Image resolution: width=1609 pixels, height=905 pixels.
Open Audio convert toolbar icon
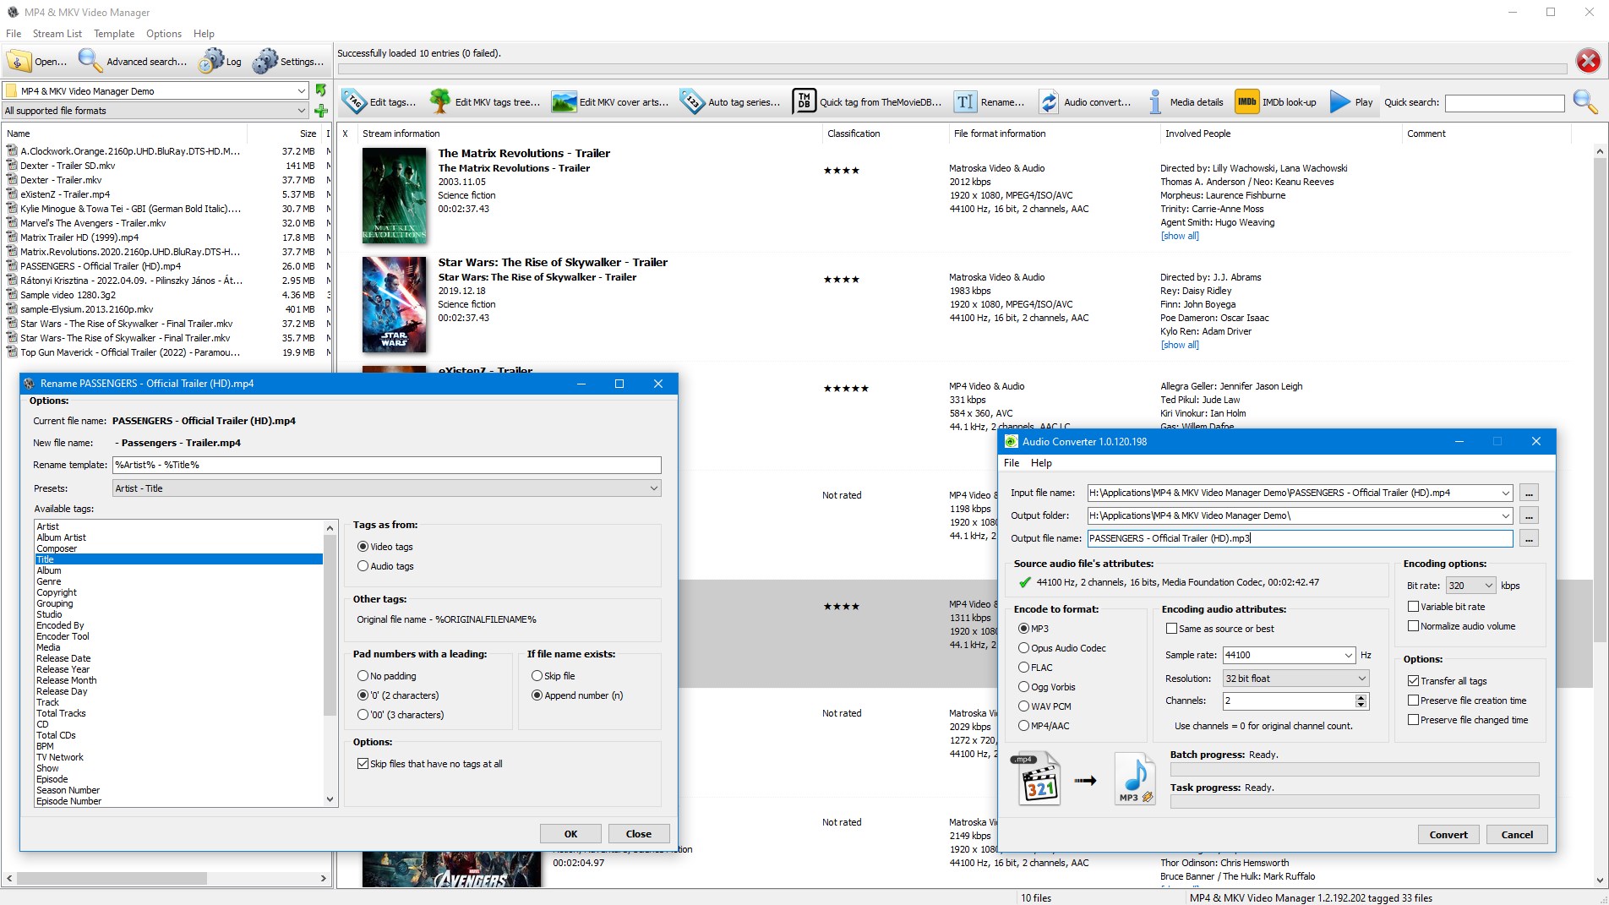click(x=1049, y=102)
